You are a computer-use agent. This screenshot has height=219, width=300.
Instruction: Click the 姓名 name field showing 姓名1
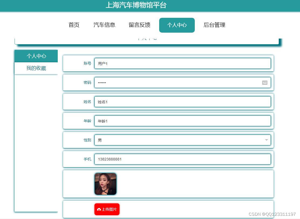pos(182,102)
